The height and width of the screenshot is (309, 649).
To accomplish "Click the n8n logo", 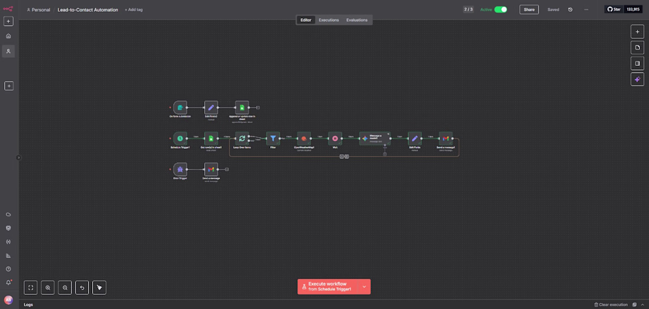I will point(8,9).
